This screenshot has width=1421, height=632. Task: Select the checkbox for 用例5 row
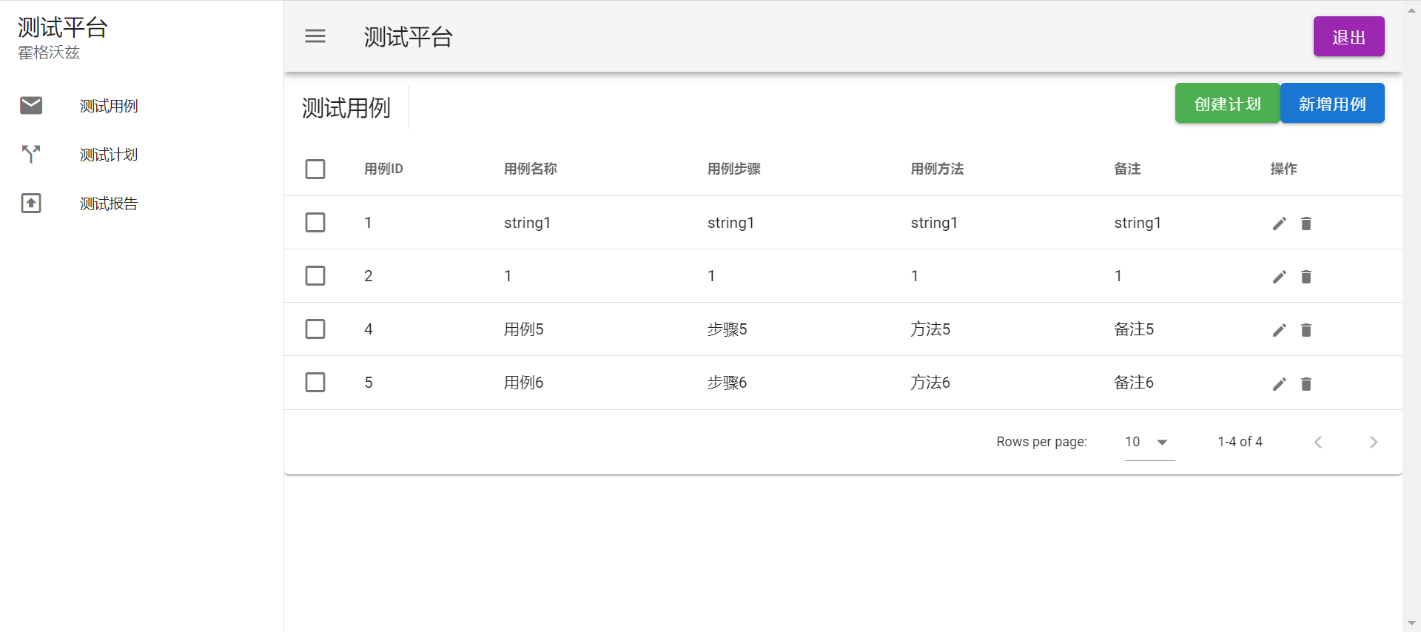[x=315, y=329]
